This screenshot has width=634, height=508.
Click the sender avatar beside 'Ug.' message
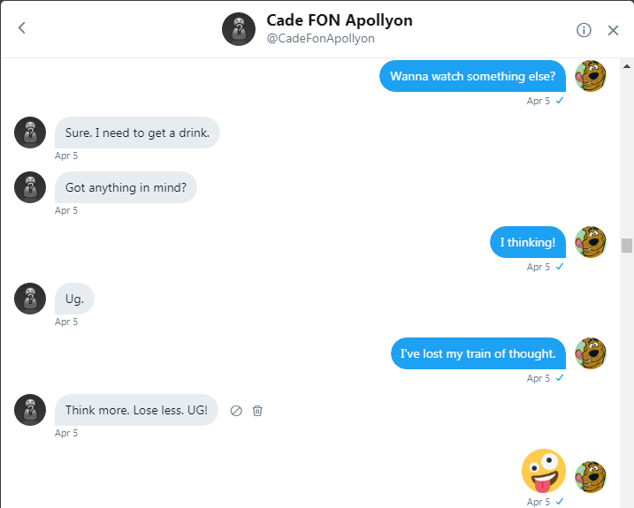[x=30, y=299]
